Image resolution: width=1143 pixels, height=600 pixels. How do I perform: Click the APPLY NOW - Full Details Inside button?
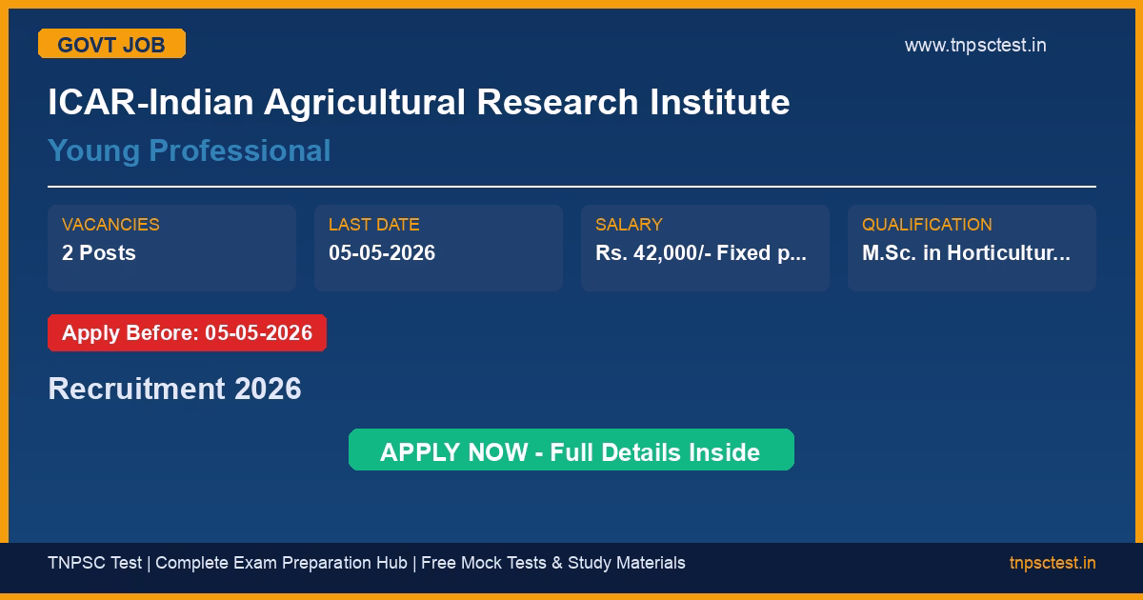(571, 450)
